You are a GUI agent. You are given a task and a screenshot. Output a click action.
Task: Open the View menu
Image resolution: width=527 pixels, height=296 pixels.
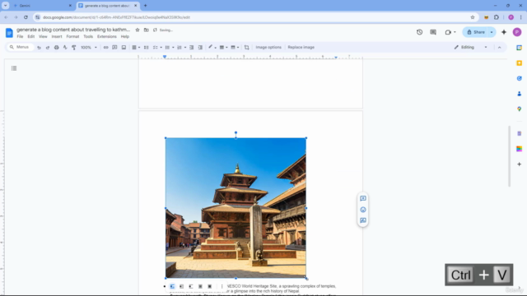pos(43,36)
